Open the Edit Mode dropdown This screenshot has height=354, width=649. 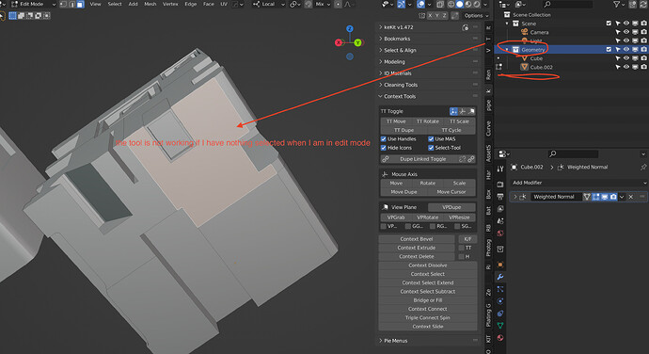(x=33, y=4)
